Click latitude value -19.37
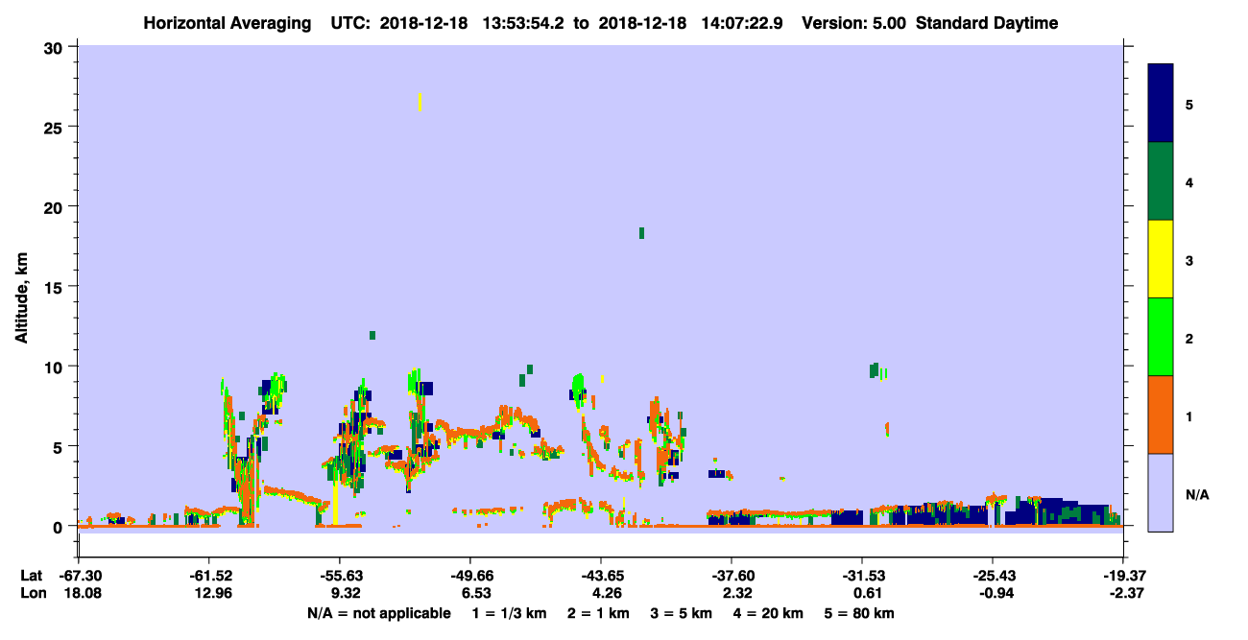The height and width of the screenshot is (640, 1248). 1123,575
